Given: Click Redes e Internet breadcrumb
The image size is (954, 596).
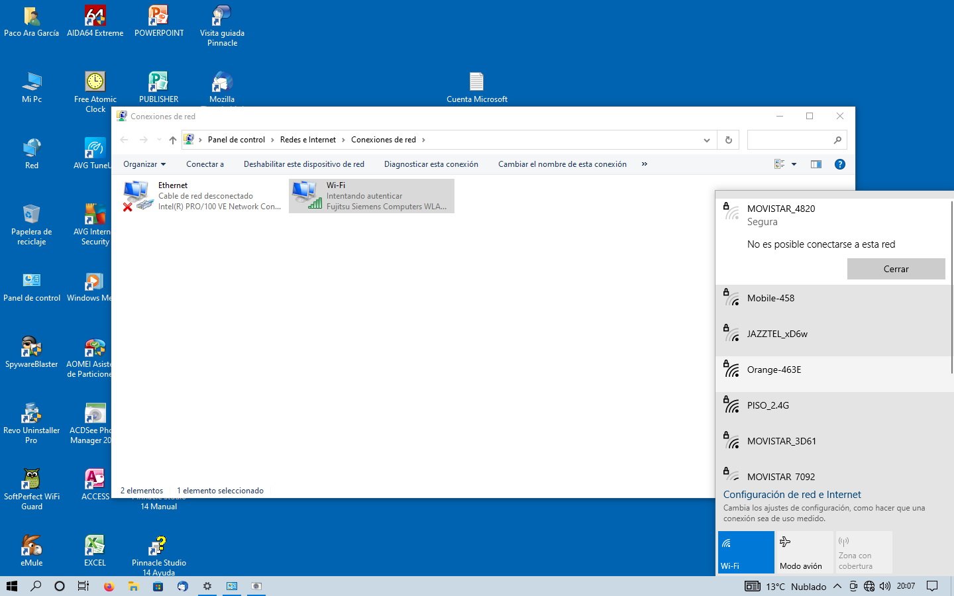Looking at the screenshot, I should tap(308, 140).
